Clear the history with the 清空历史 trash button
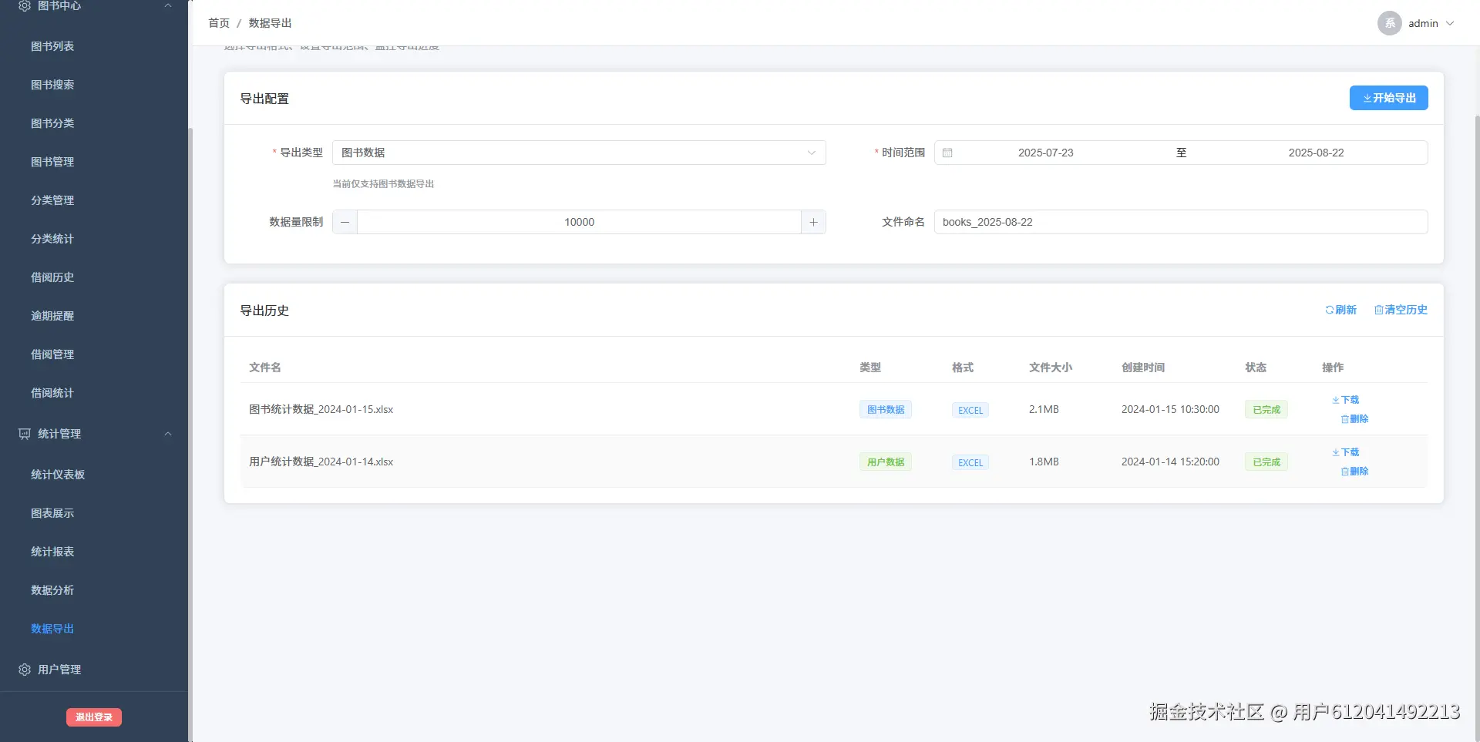 tap(1401, 310)
